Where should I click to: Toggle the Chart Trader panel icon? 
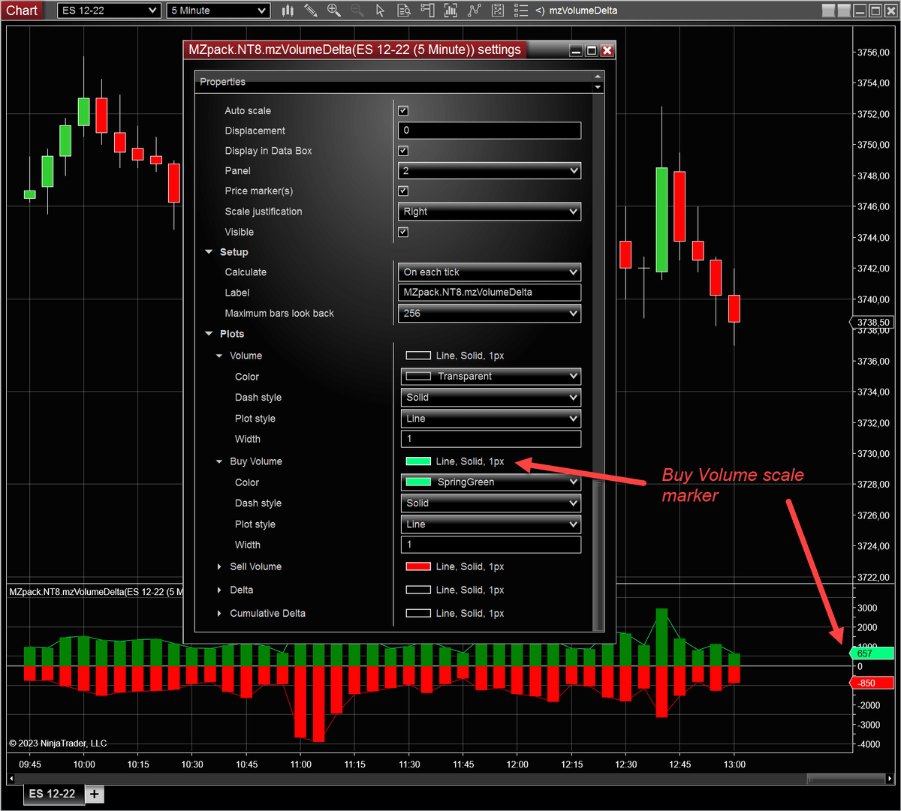[427, 11]
